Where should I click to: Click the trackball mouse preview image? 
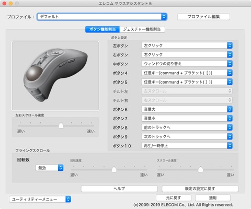(55, 76)
